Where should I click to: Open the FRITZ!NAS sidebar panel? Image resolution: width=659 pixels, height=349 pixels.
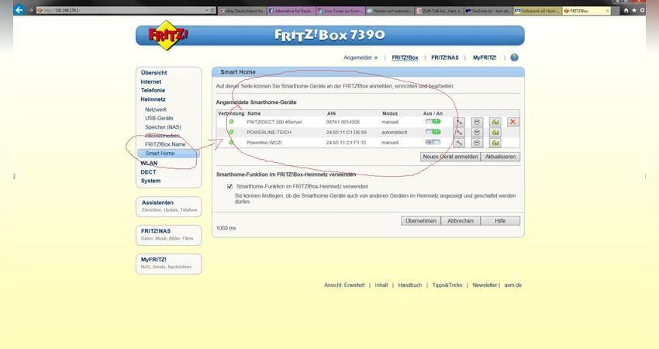click(168, 235)
